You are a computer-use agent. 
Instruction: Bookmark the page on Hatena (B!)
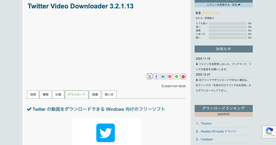coord(163,76)
